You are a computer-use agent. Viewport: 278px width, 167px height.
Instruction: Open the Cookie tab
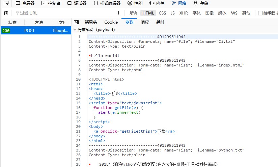[x=111, y=22]
